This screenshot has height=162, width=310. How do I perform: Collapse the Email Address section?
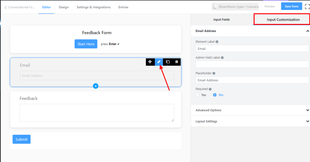pos(308,31)
